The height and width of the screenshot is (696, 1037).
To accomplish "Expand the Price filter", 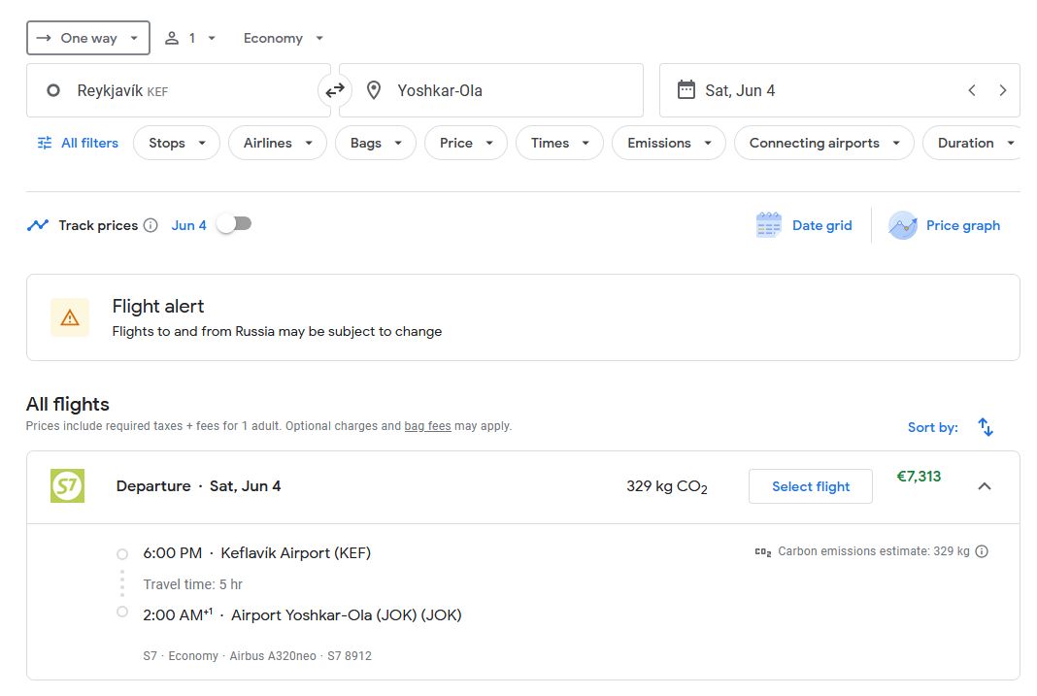I will click(x=466, y=143).
